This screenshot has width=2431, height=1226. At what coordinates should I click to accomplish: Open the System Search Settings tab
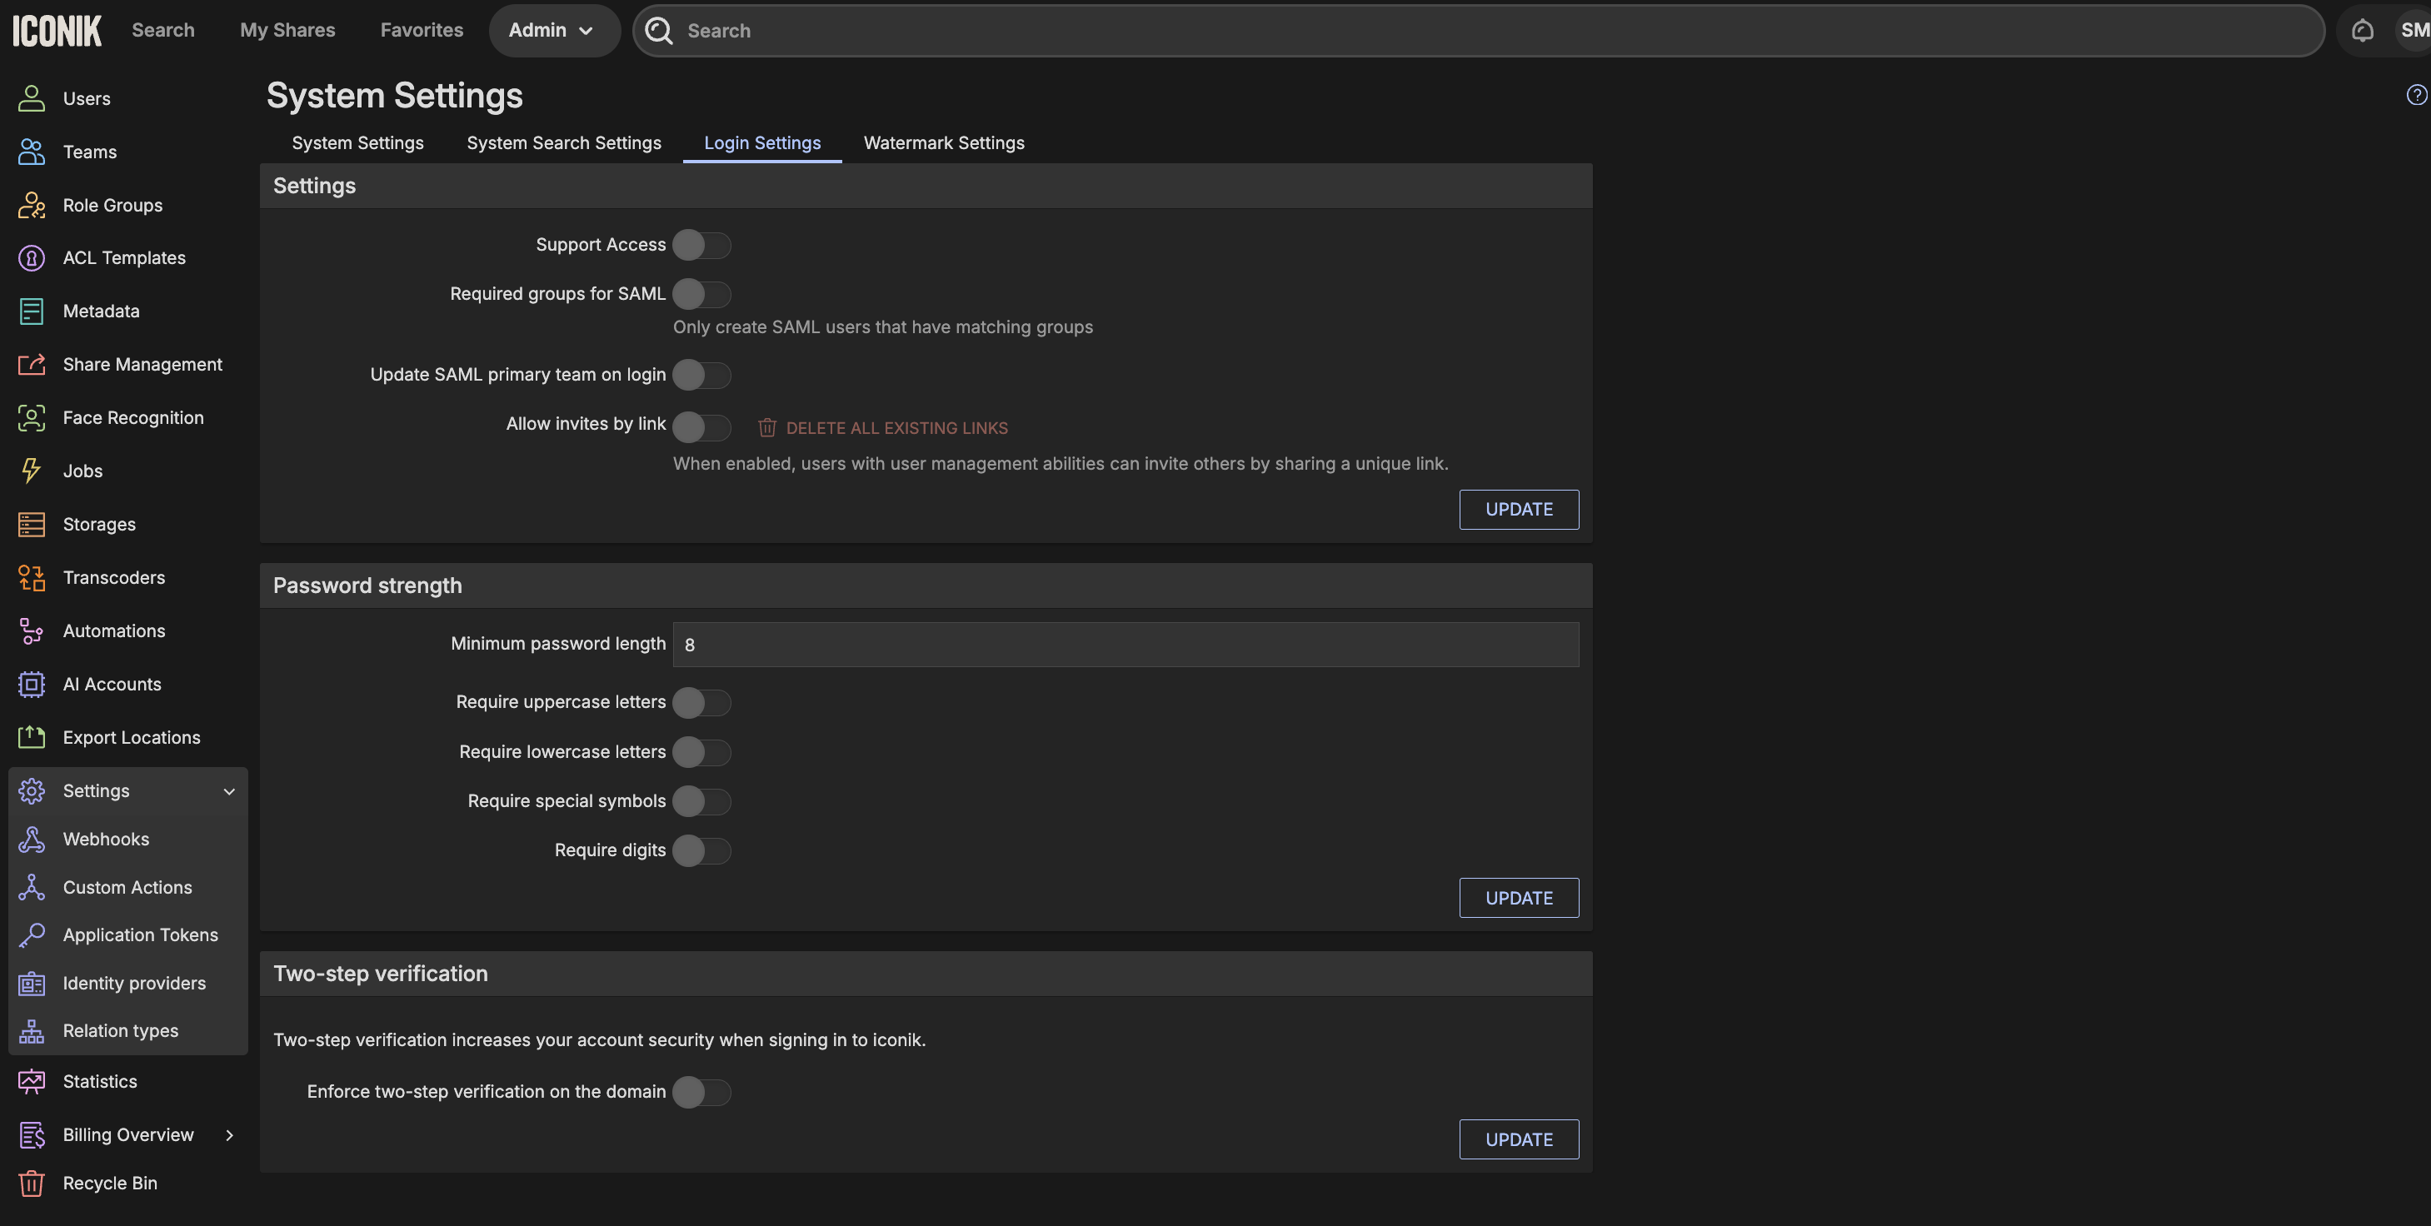563,142
